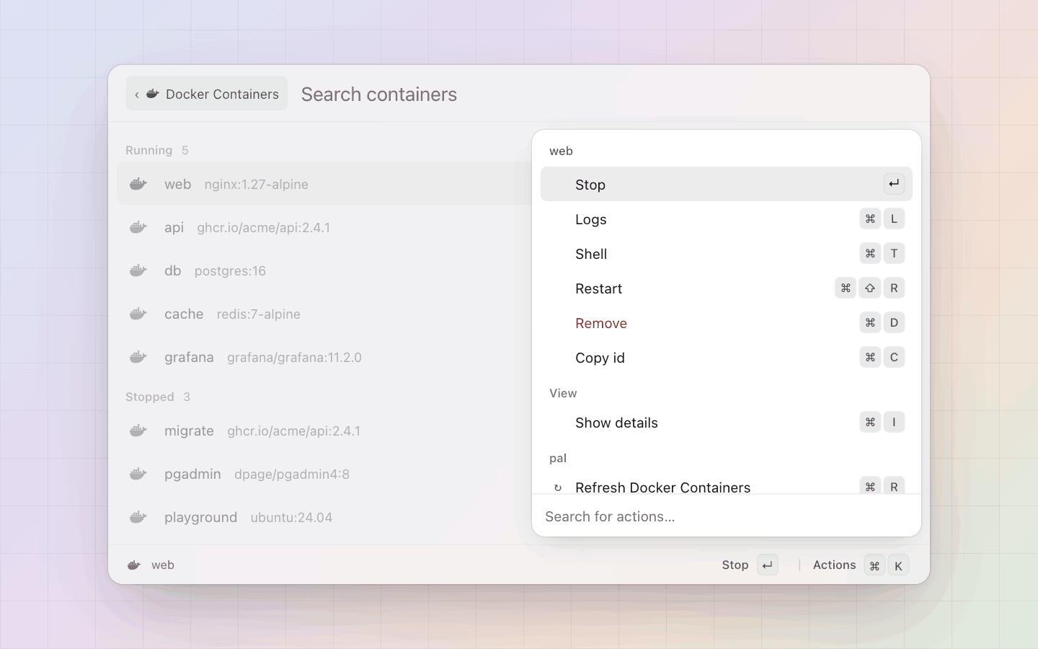1038x649 pixels.
Task: Click the Return key icon on Stop action
Action: (x=894, y=184)
